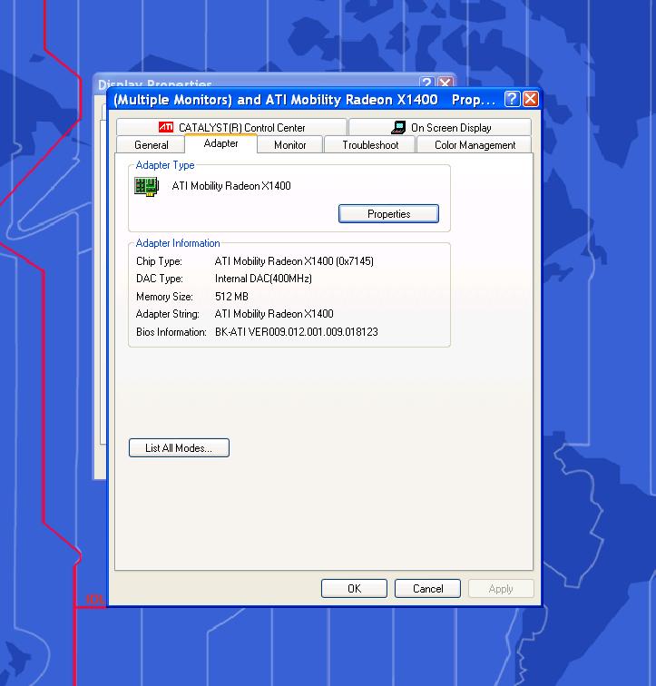
Task: Open the Monitor tab
Action: click(290, 145)
